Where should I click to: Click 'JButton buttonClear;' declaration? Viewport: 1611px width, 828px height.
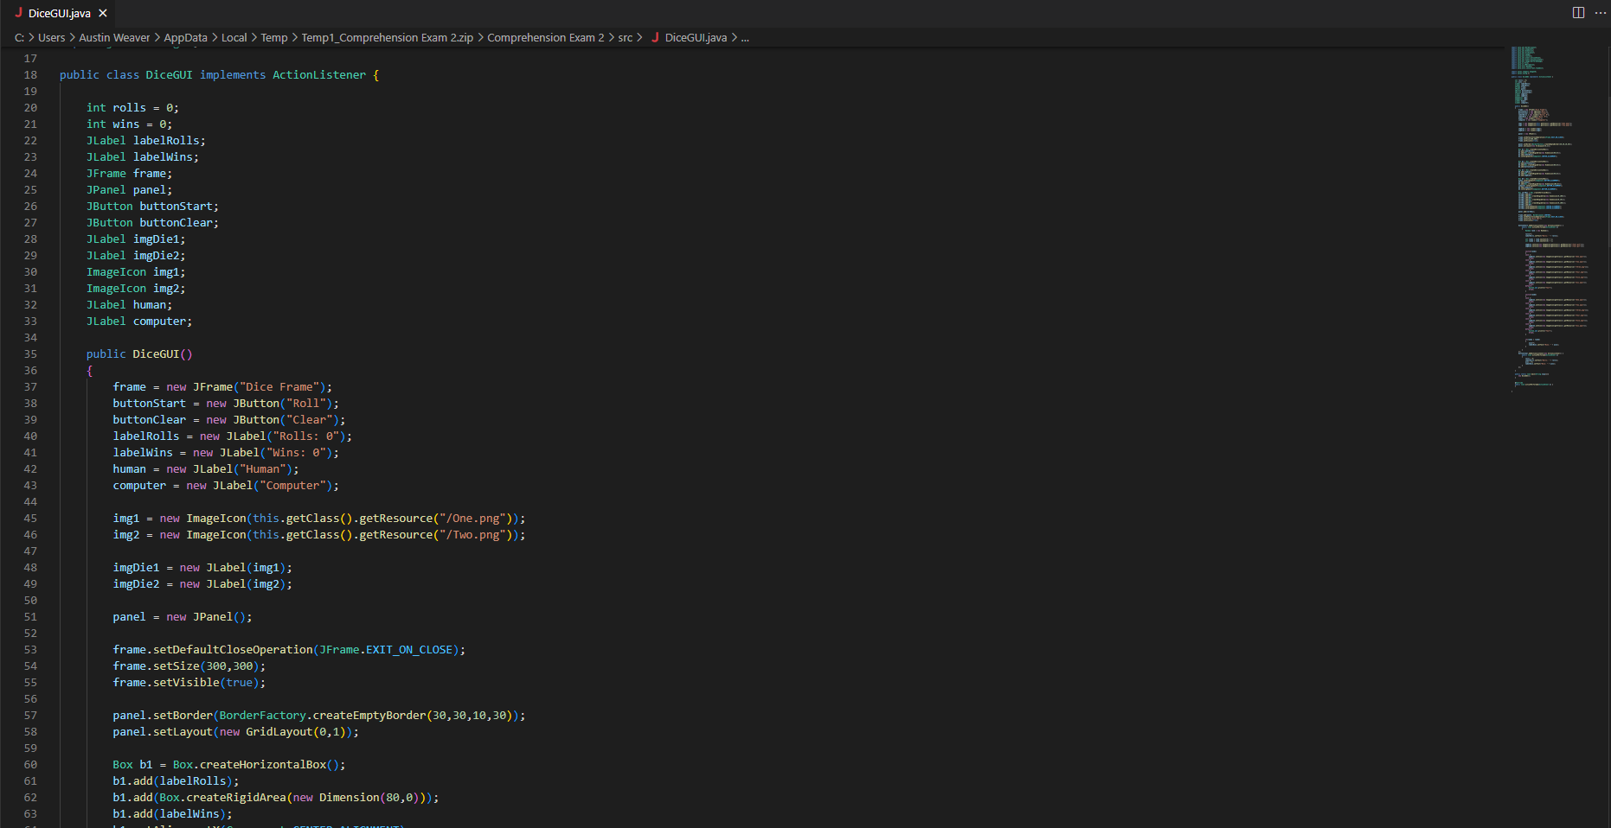pos(152,223)
